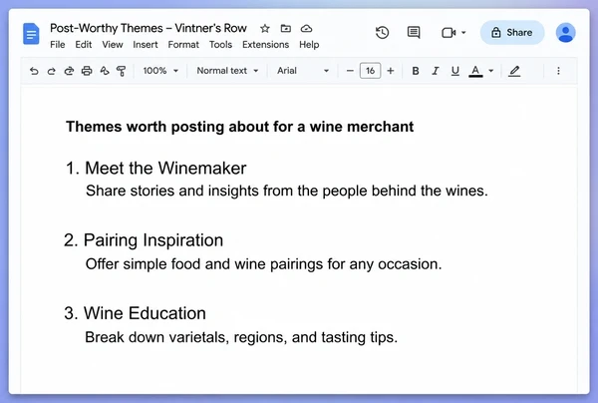The height and width of the screenshot is (403, 598).
Task: Toggle bold formatting
Action: (416, 71)
